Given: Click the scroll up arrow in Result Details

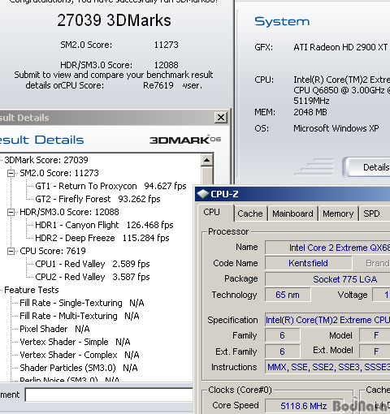Looking at the screenshot, I should tap(206, 160).
